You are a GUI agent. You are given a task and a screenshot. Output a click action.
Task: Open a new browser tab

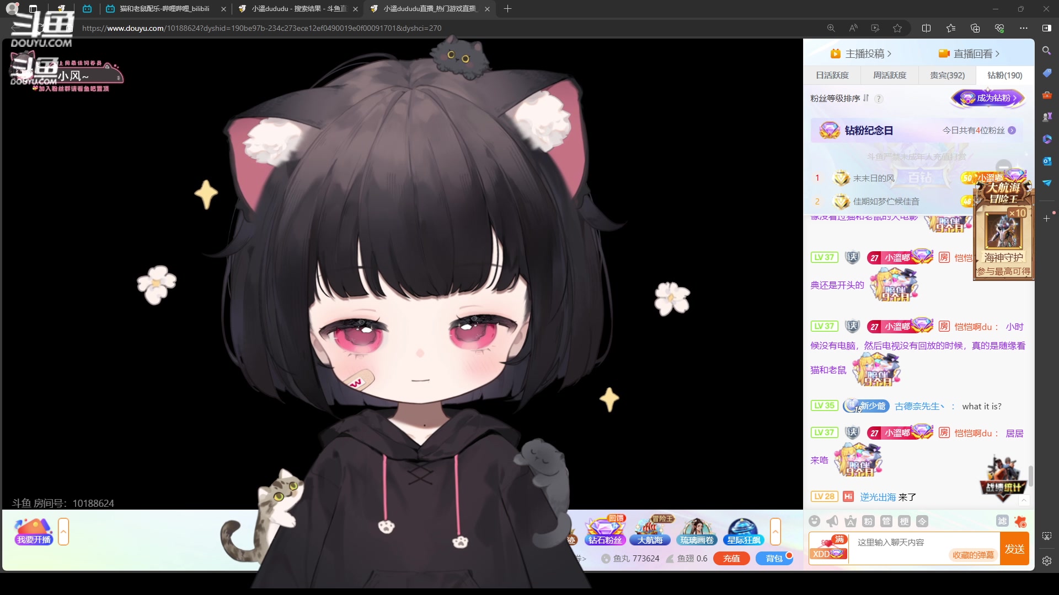click(507, 9)
